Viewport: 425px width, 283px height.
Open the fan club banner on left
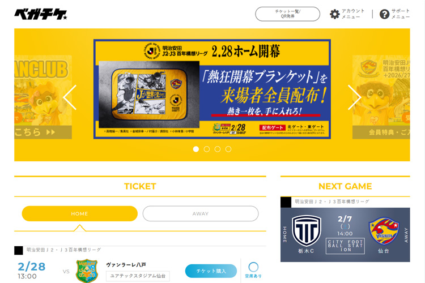43,97
